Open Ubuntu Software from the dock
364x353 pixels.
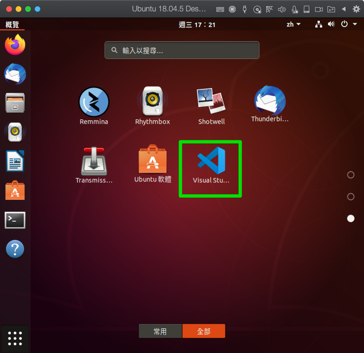pyautogui.click(x=15, y=190)
